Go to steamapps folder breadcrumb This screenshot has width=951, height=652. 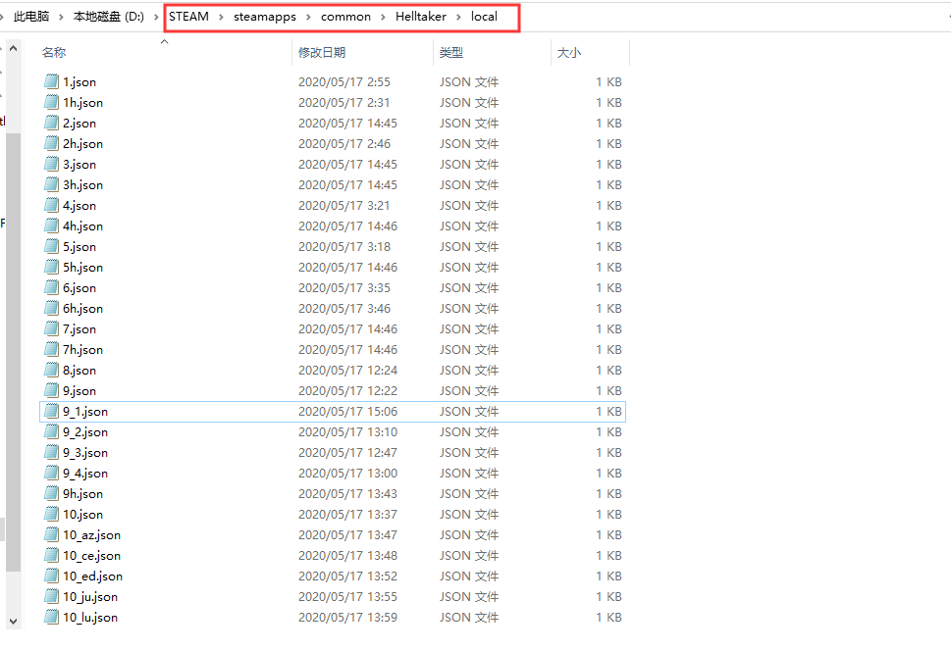(x=265, y=17)
